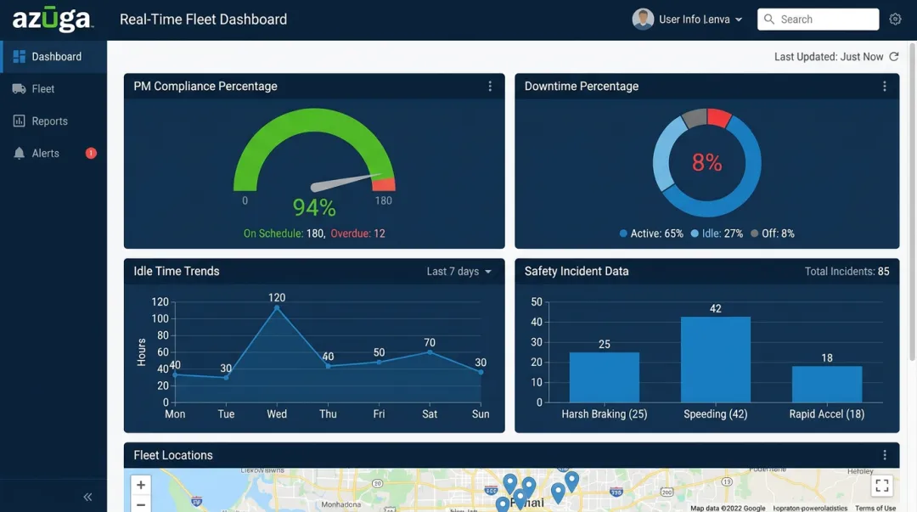The width and height of the screenshot is (917, 512).
Task: Toggle fullscreen map view
Action: click(x=882, y=485)
